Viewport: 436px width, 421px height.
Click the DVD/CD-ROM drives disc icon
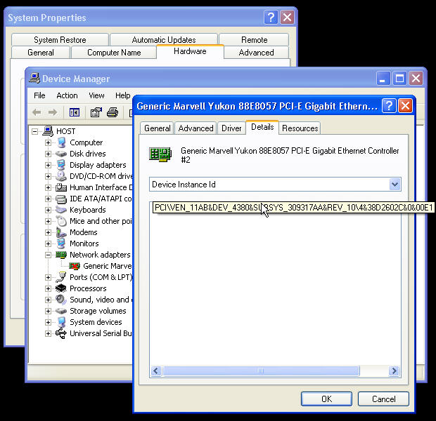(x=61, y=176)
